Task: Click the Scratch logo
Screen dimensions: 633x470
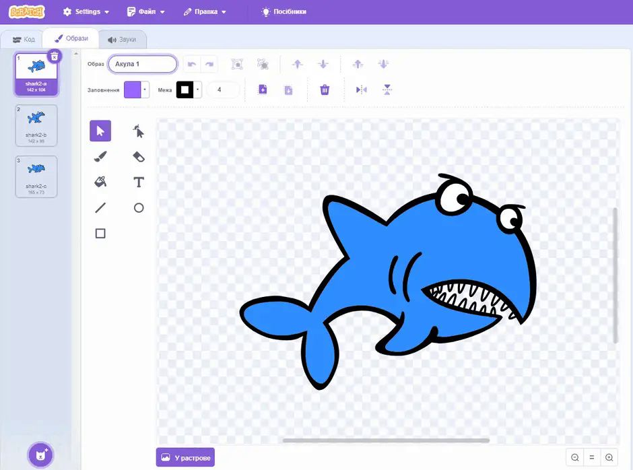Action: click(x=27, y=11)
